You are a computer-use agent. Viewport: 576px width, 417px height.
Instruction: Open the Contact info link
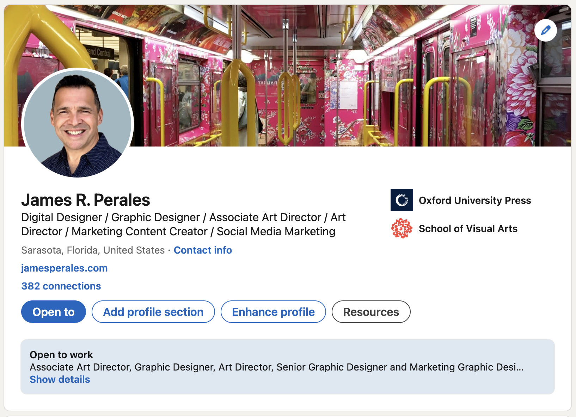point(203,250)
